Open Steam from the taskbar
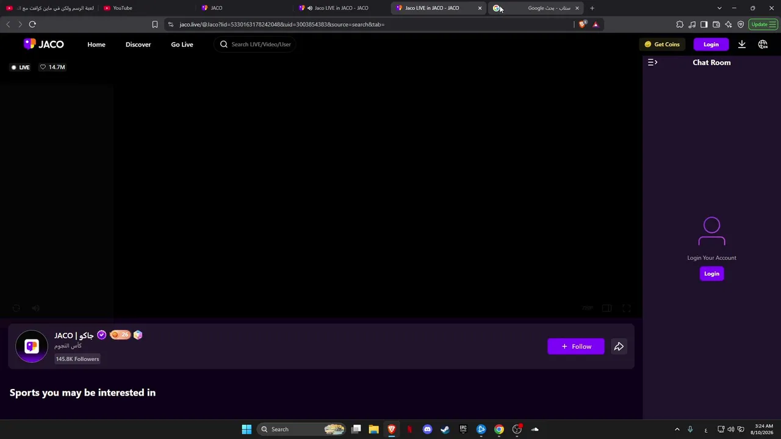 pyautogui.click(x=445, y=429)
